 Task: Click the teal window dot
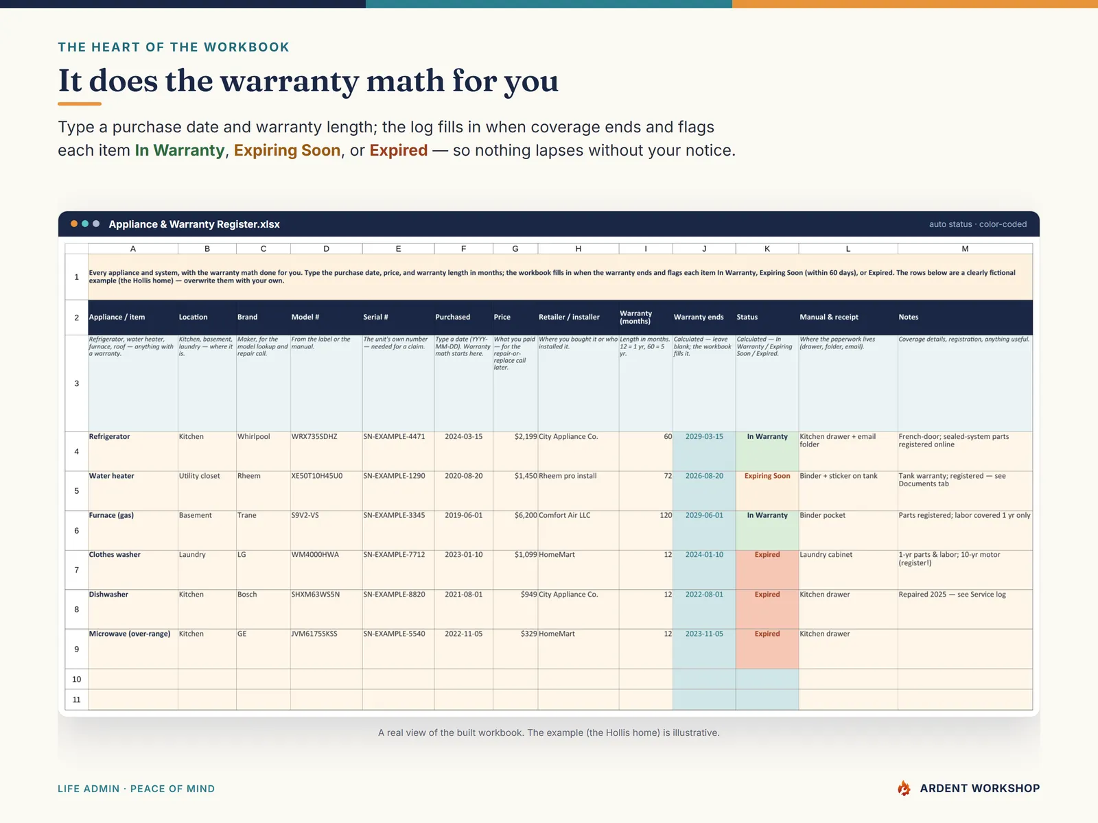(x=85, y=224)
